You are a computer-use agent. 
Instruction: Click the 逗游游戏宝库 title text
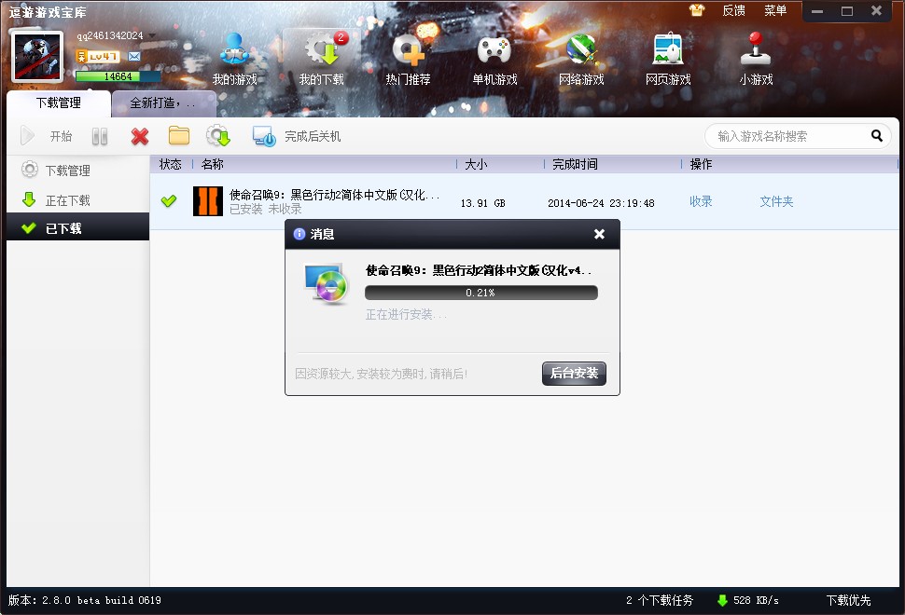pos(48,11)
